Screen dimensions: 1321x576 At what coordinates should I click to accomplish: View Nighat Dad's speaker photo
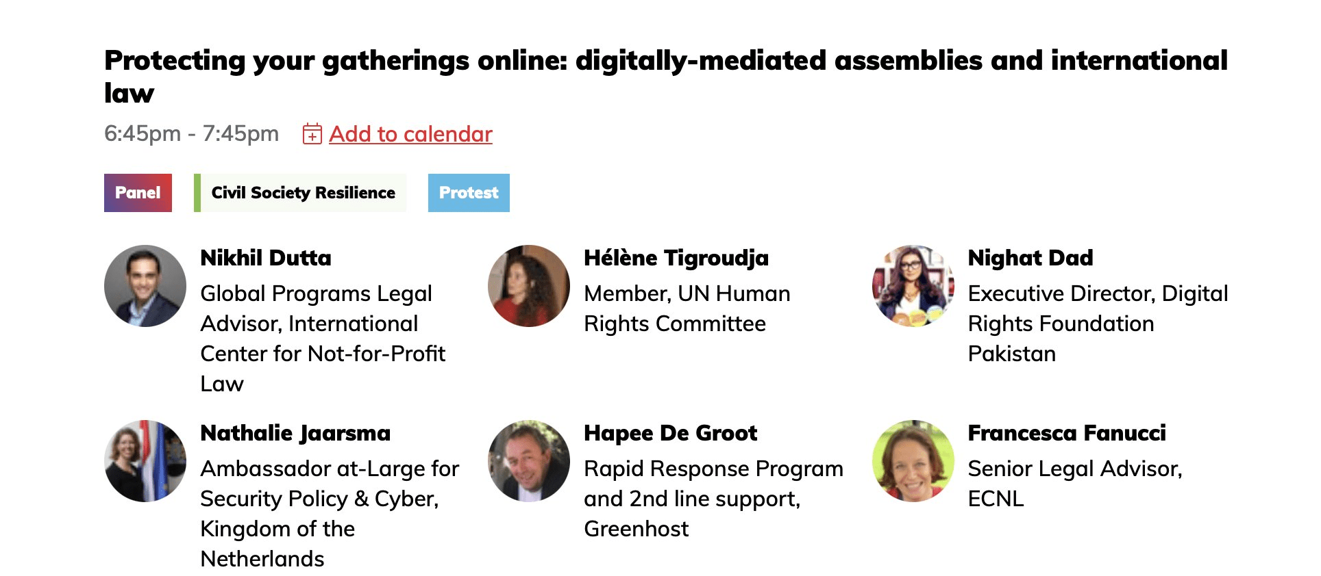(x=913, y=286)
